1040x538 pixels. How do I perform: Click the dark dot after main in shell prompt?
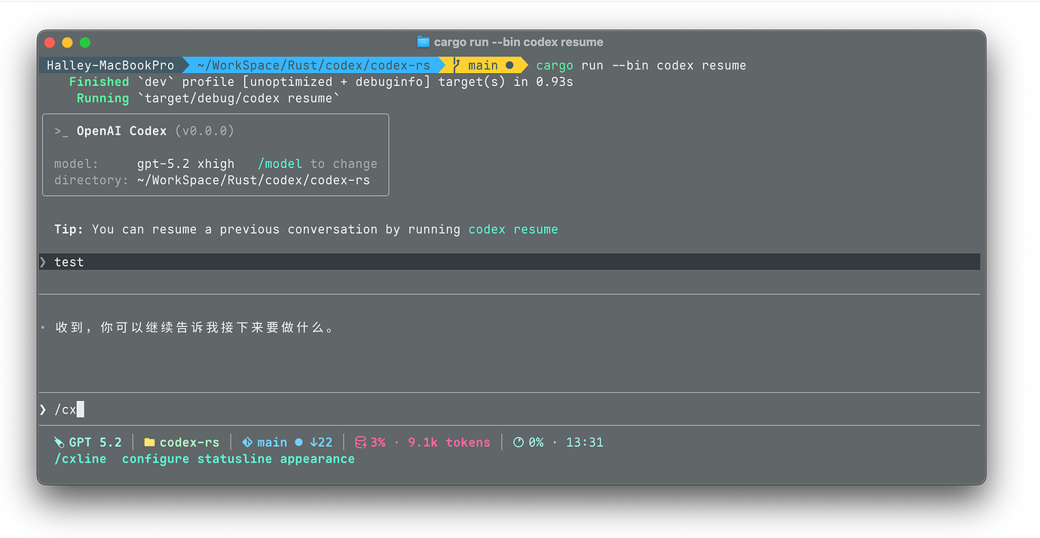(x=509, y=66)
